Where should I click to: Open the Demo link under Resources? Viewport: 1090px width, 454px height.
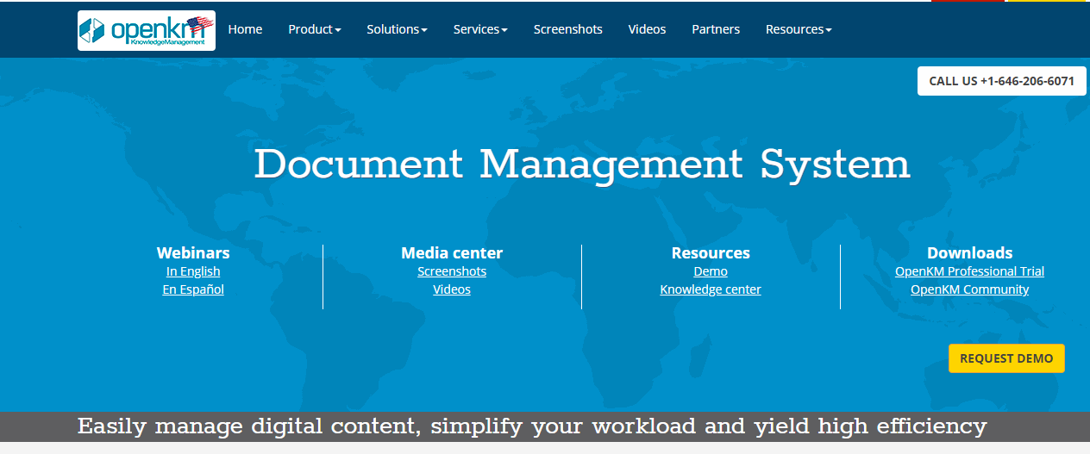[711, 271]
